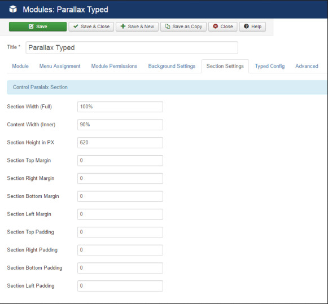This screenshot has height=304, width=328.
Task: Switch to the Advanced tab
Action: tap(307, 66)
